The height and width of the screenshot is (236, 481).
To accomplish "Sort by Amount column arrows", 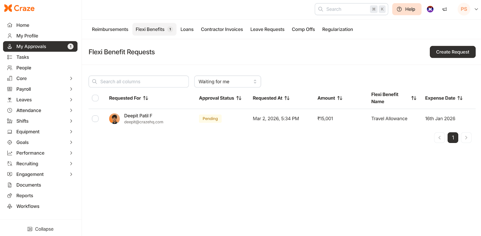I will click(340, 98).
